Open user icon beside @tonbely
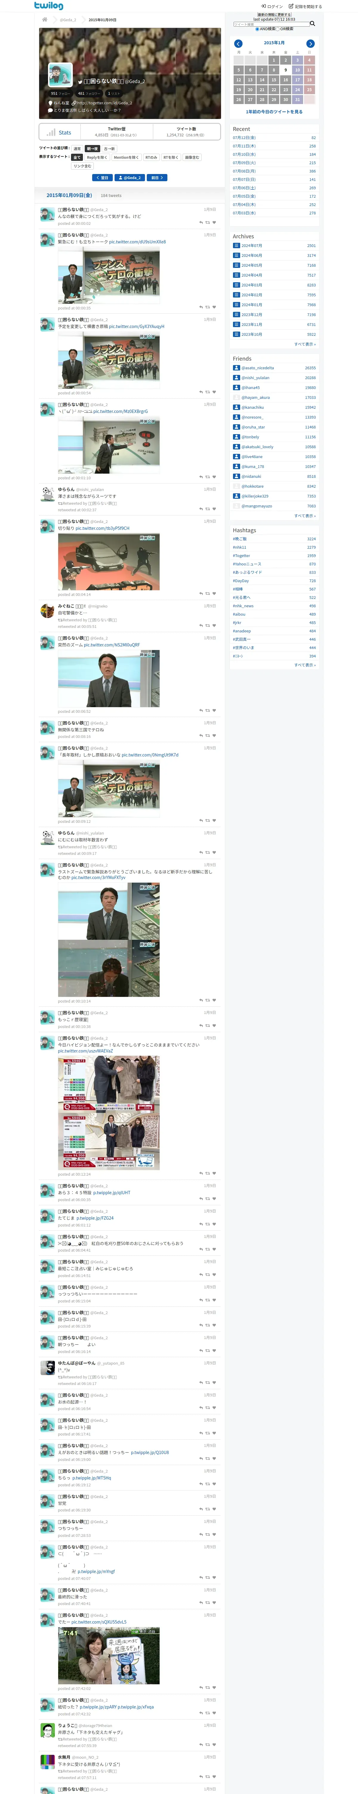The image size is (358, 1794). [x=236, y=437]
